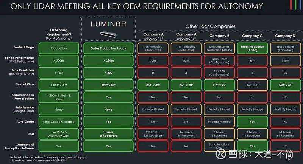Click the 'Max Resolution' row label
The width and height of the screenshot is (303, 164).
click(21, 72)
